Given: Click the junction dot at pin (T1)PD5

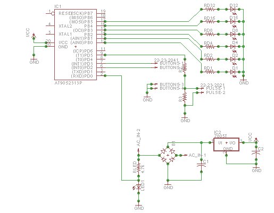Looking at the screenshot, I should click(x=105, y=55).
